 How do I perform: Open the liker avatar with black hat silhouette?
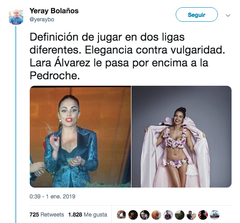click(x=203, y=215)
